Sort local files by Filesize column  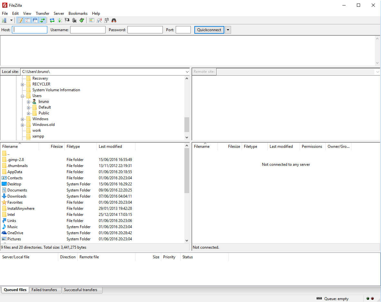pos(52,147)
